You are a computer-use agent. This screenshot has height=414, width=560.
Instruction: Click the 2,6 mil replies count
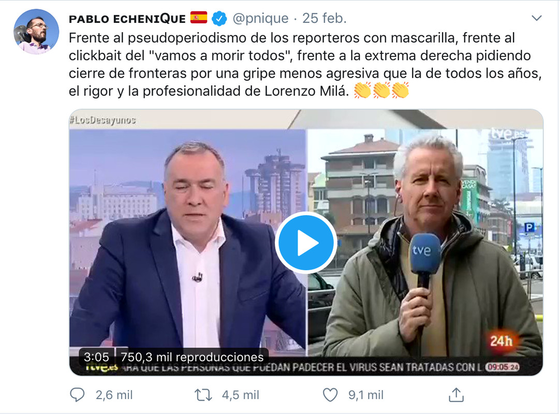pos(114,395)
